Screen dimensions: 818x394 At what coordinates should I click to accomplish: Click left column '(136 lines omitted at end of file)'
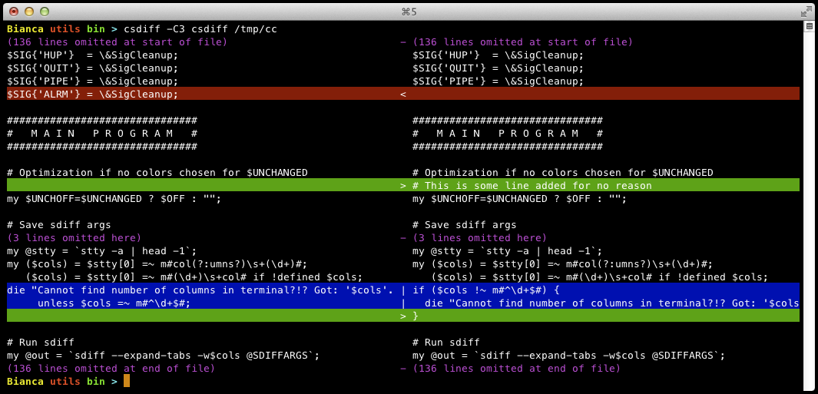pyautogui.click(x=111, y=369)
